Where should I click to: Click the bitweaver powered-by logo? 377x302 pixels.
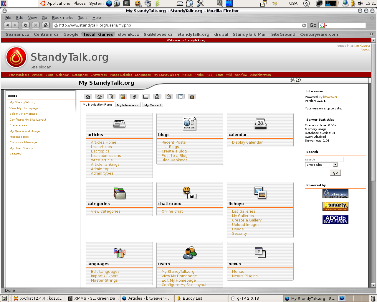(x=335, y=193)
